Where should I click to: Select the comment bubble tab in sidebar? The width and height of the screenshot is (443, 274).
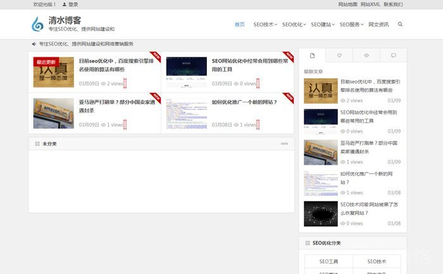(x=394, y=56)
